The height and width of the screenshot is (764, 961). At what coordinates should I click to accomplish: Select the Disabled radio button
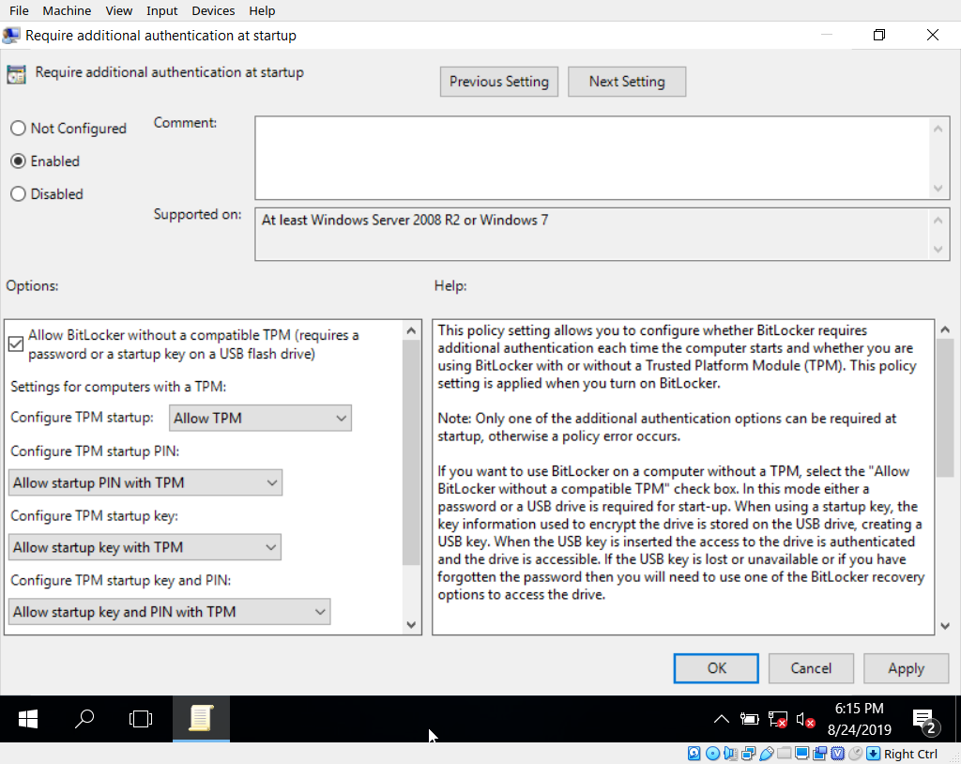tap(18, 194)
